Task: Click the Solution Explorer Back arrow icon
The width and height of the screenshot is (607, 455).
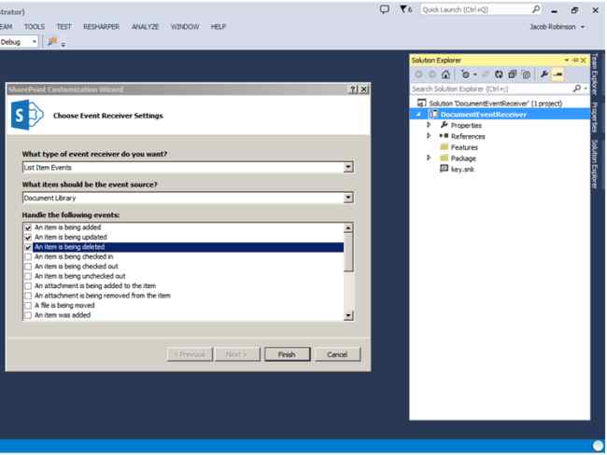Action: pos(418,75)
